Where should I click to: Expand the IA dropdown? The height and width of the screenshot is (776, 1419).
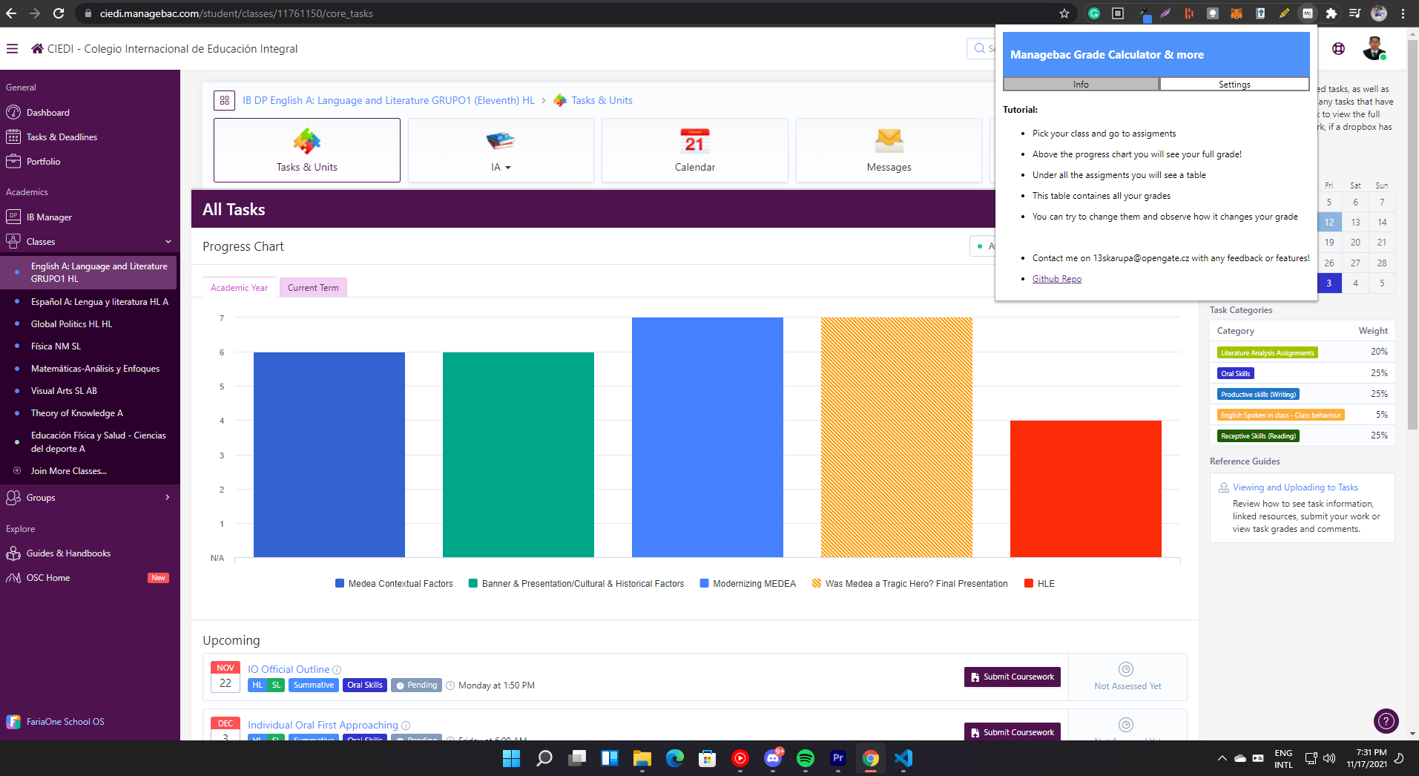coord(501,167)
